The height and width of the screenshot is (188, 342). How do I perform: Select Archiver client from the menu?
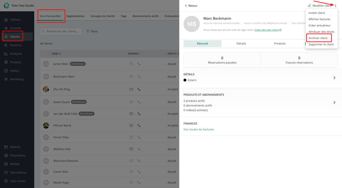318,38
